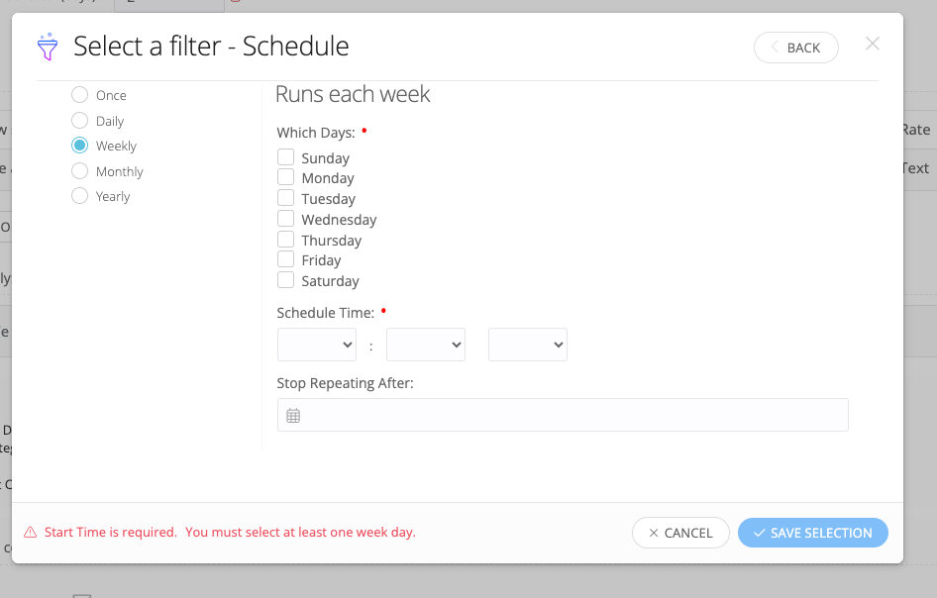Click SAVE SELECTION button
The image size is (937, 598).
pyautogui.click(x=813, y=533)
